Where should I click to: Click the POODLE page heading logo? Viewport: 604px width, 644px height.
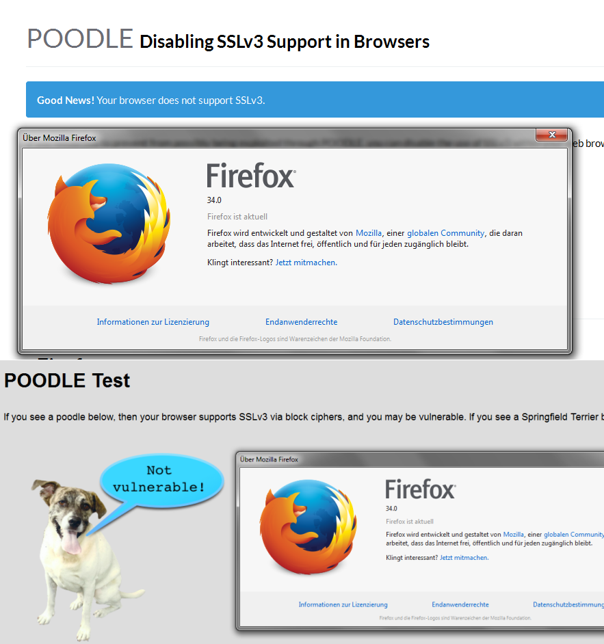80,39
